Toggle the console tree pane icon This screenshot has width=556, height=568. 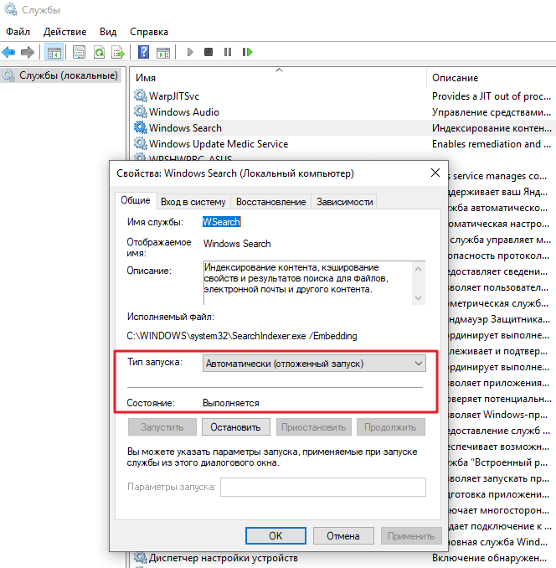(x=54, y=52)
